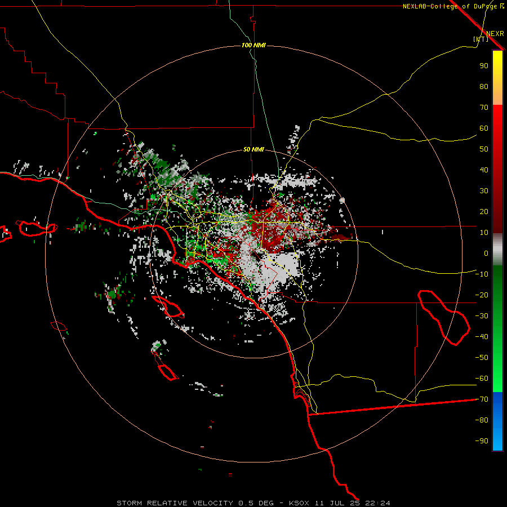The height and width of the screenshot is (507, 507).
Task: Click the "-60" scale value
Action: tap(482, 379)
